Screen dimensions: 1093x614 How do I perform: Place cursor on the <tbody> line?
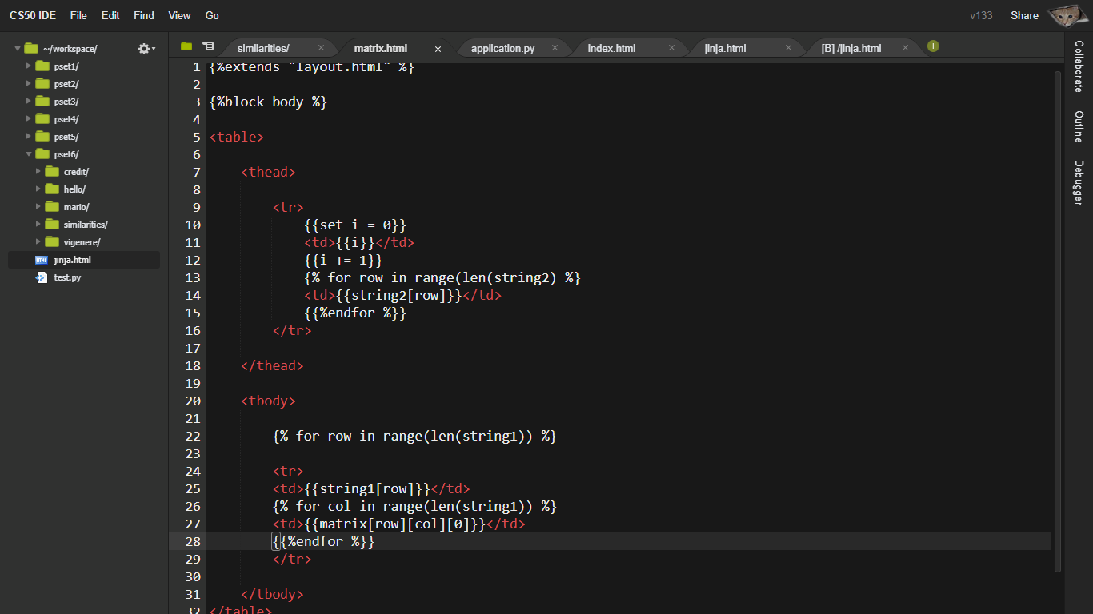(268, 401)
